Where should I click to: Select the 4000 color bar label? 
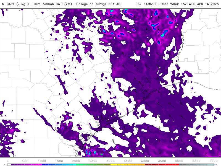click(145, 161)
